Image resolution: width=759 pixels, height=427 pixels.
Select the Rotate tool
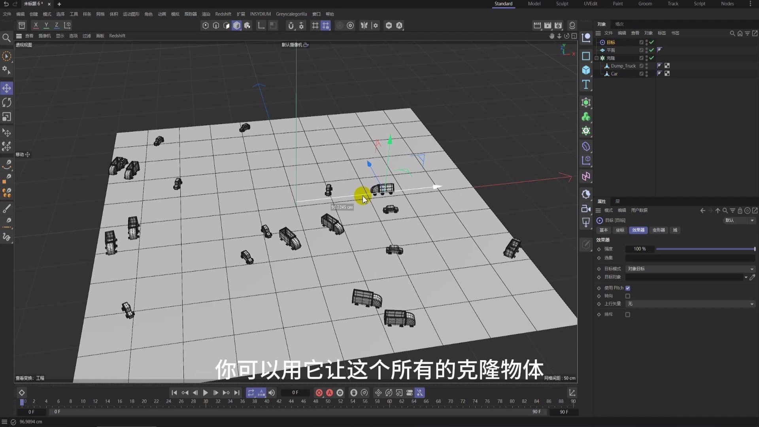click(7, 102)
